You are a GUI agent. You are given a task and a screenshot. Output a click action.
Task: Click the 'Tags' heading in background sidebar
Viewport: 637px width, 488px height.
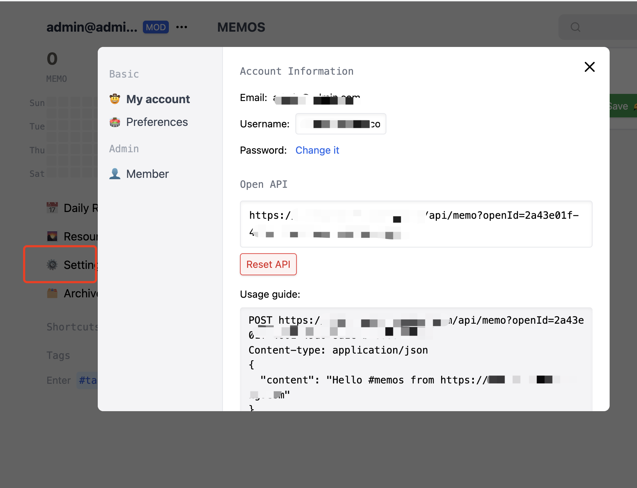tap(58, 355)
